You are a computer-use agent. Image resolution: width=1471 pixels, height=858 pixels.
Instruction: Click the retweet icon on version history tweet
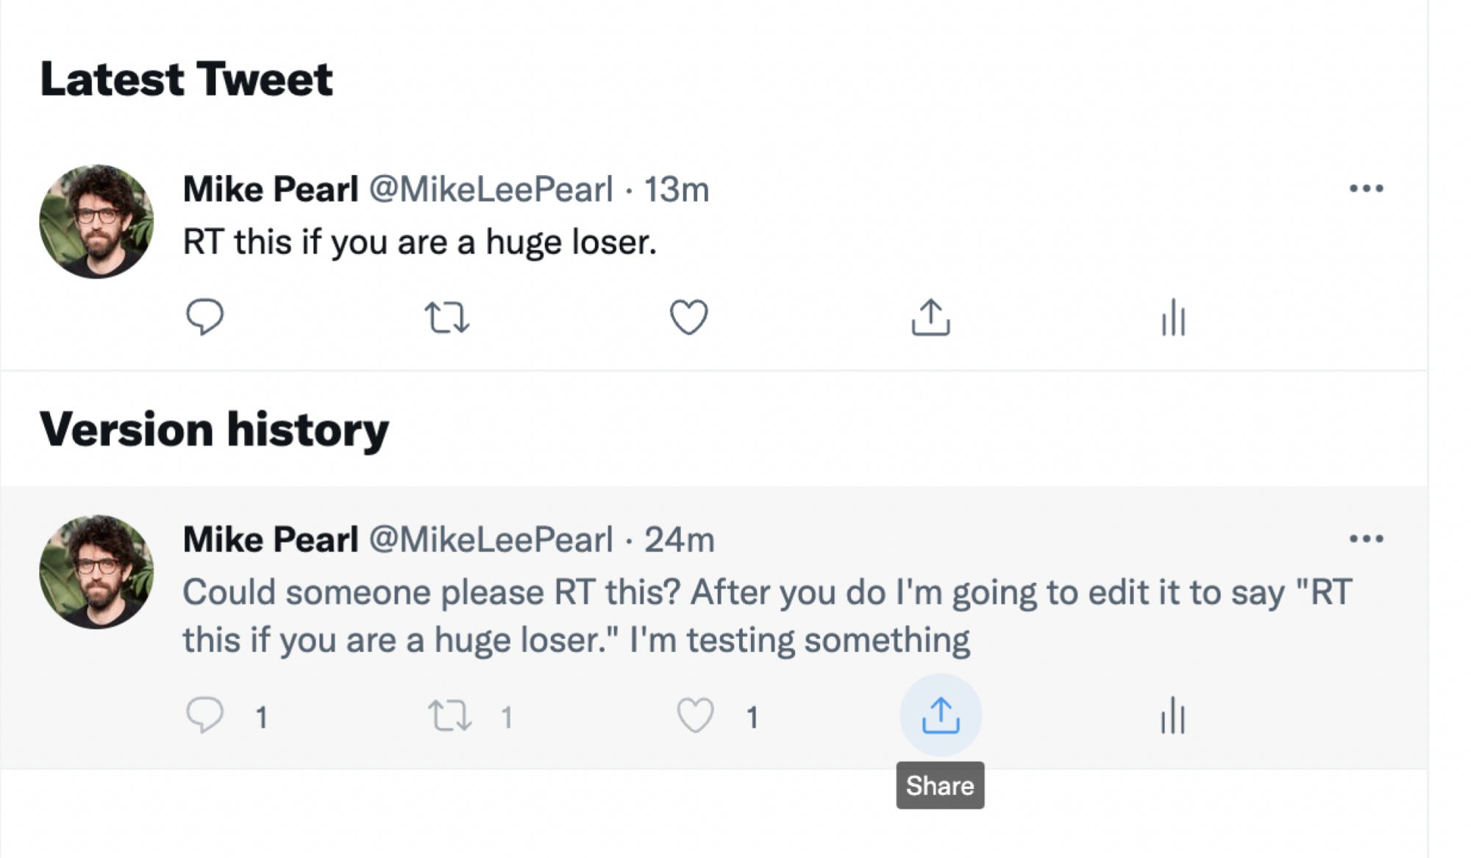449,715
